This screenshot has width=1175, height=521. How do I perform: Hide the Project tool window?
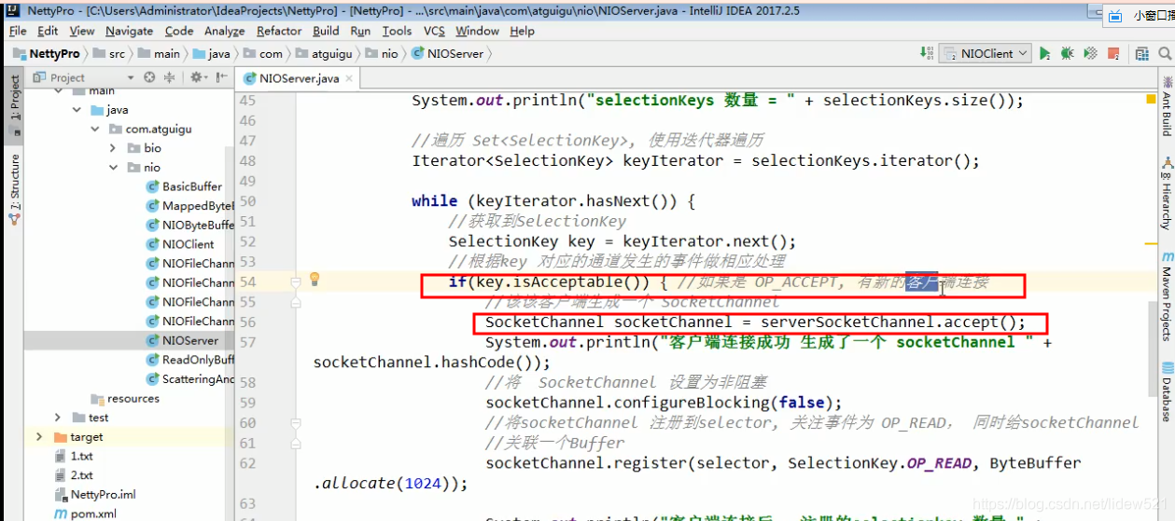221,77
